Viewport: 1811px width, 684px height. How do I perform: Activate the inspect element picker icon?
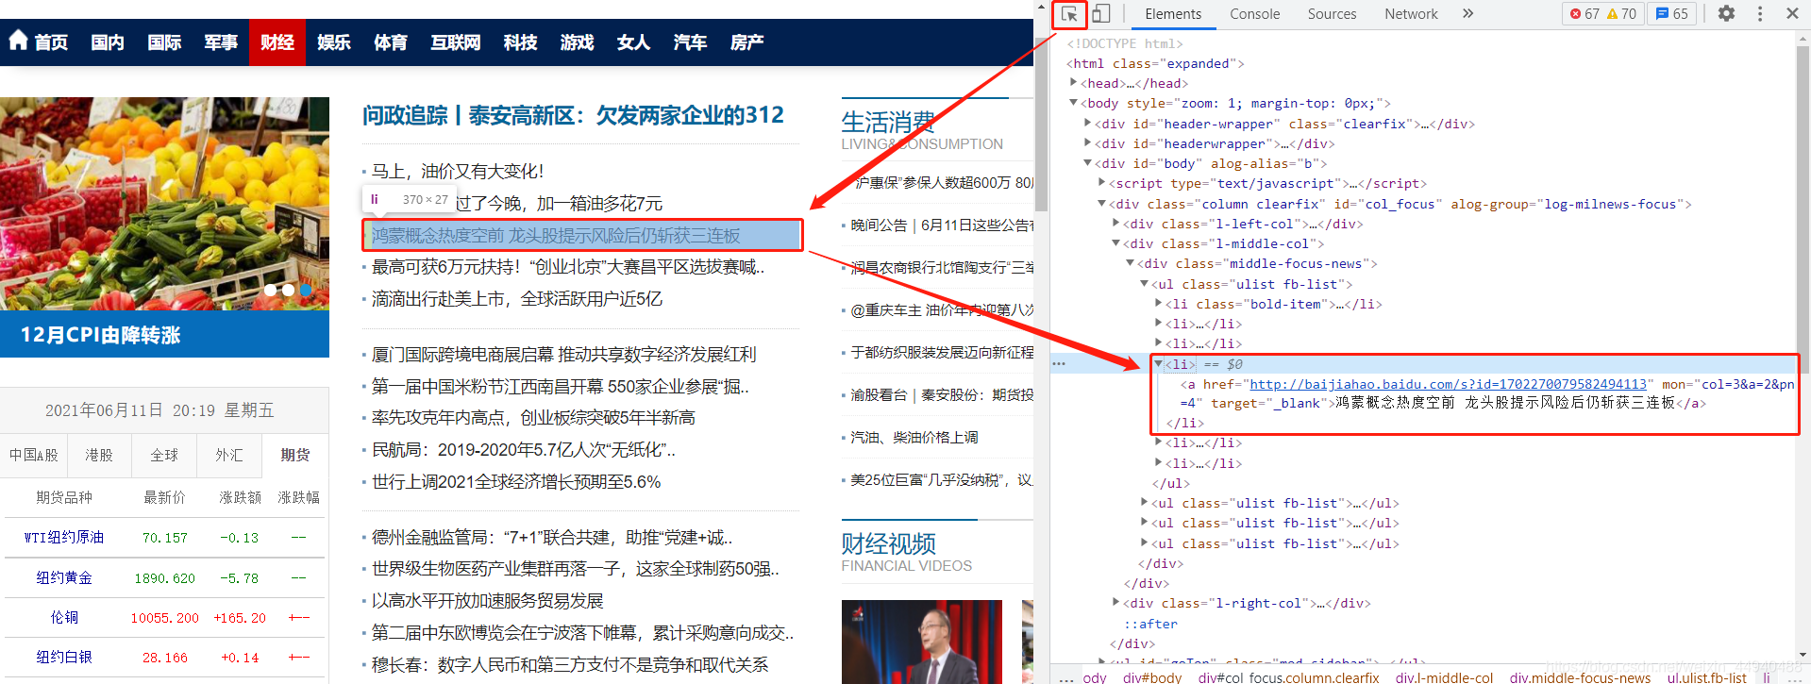coord(1069,14)
